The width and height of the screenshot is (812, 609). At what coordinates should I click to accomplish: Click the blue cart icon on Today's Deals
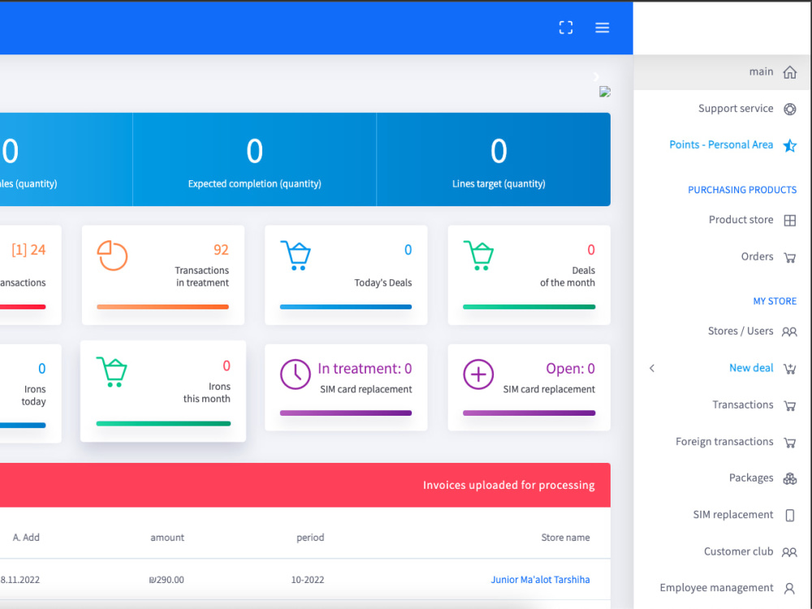coord(296,255)
